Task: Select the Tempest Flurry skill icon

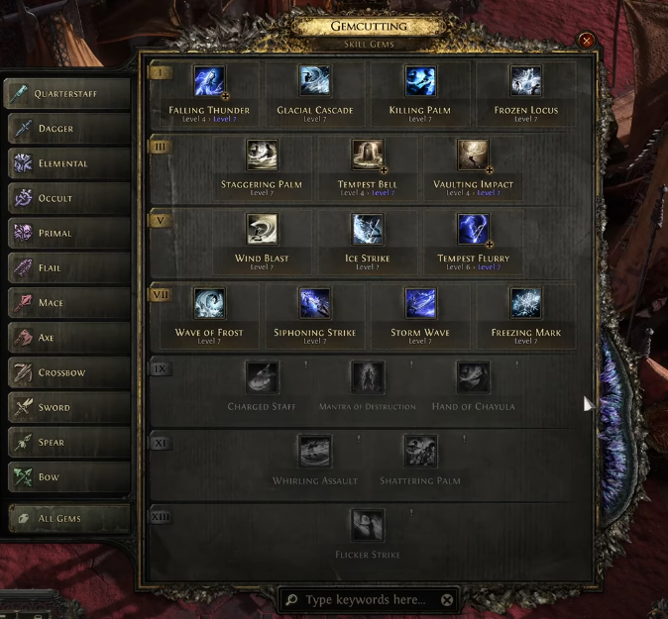Action: [x=473, y=230]
